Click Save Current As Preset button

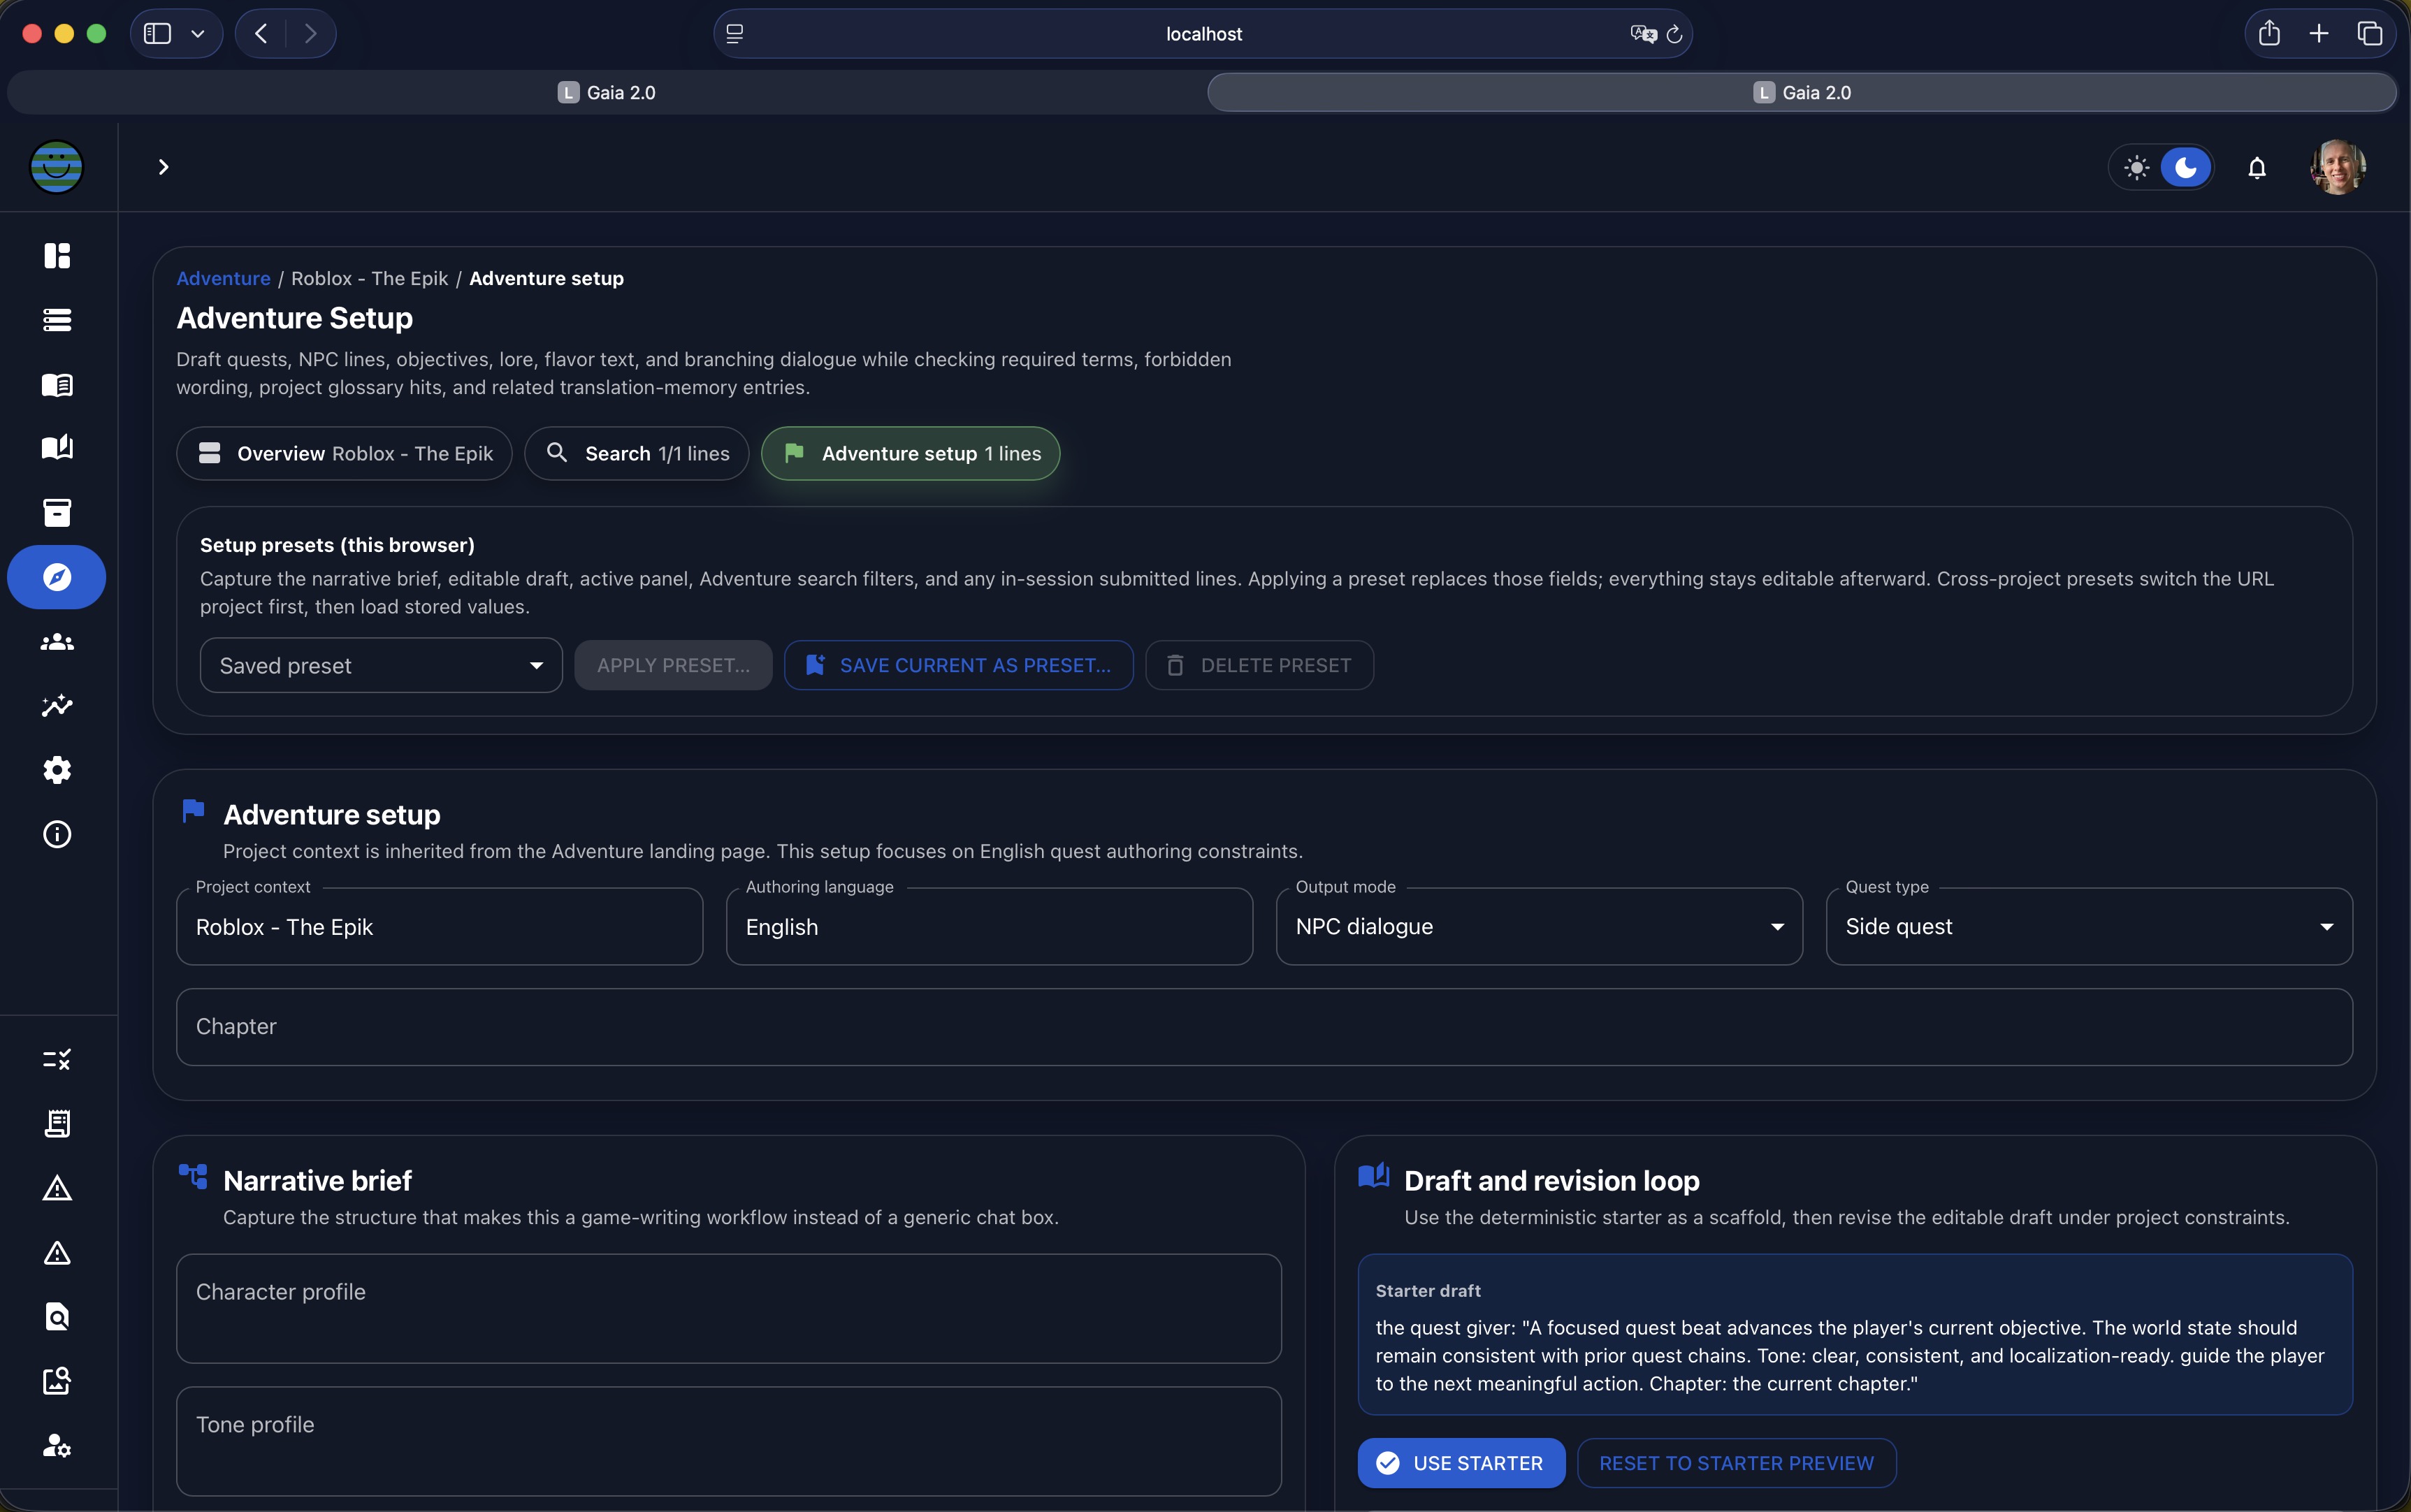point(958,665)
